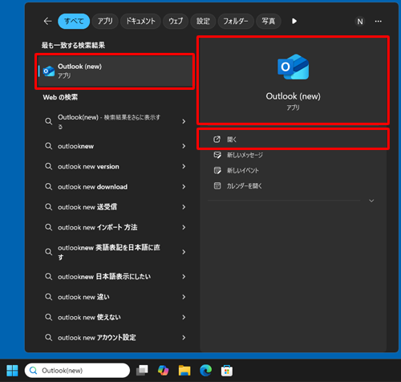Select outlook new 使えない suggestion
The image size is (401, 382).
(x=115, y=317)
